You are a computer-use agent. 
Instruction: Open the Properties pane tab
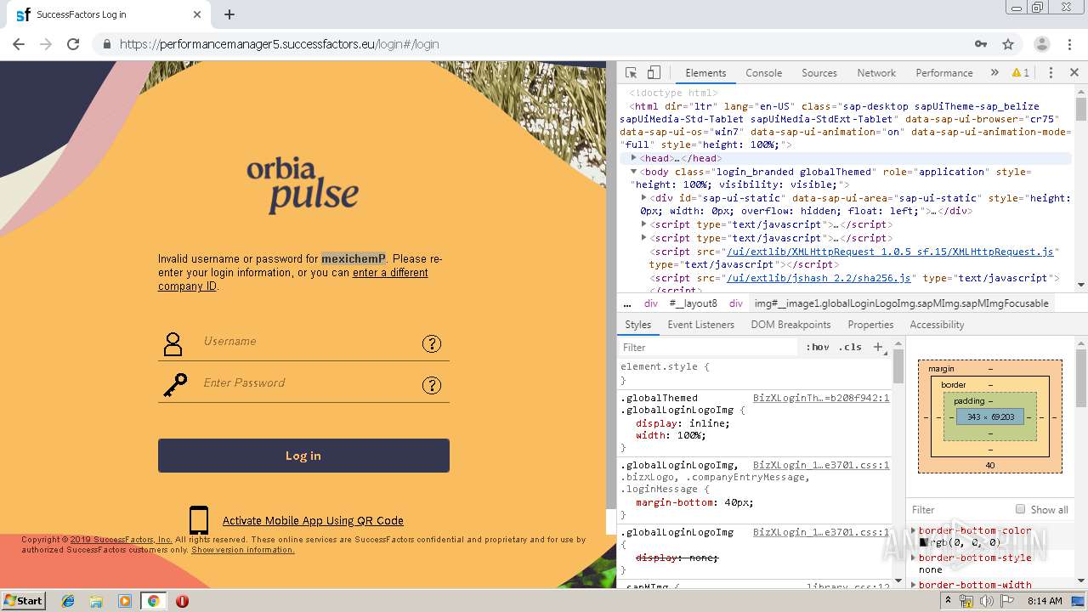870,325
